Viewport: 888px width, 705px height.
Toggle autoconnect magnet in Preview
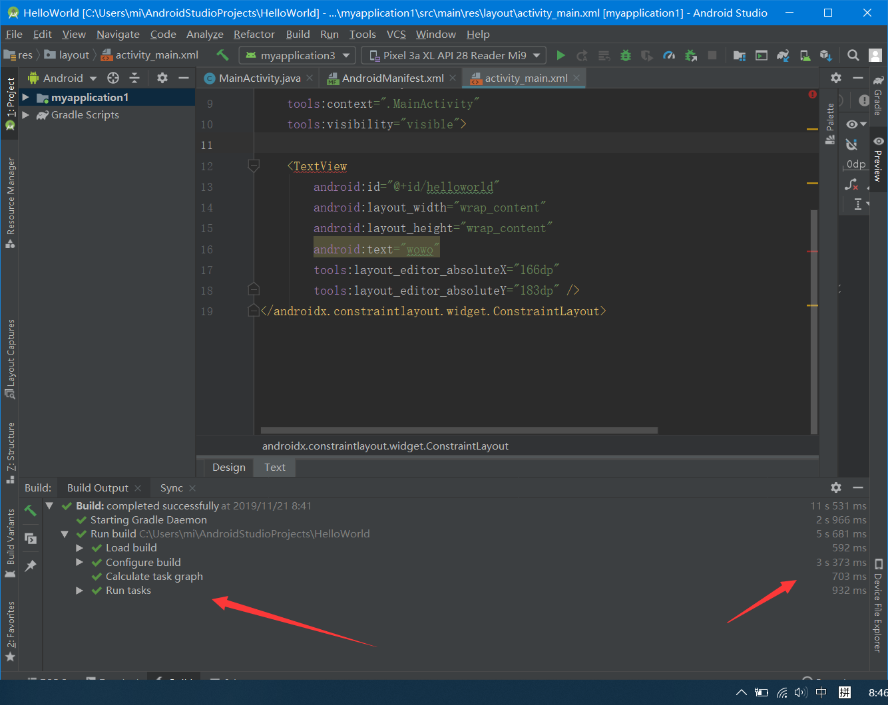(851, 144)
